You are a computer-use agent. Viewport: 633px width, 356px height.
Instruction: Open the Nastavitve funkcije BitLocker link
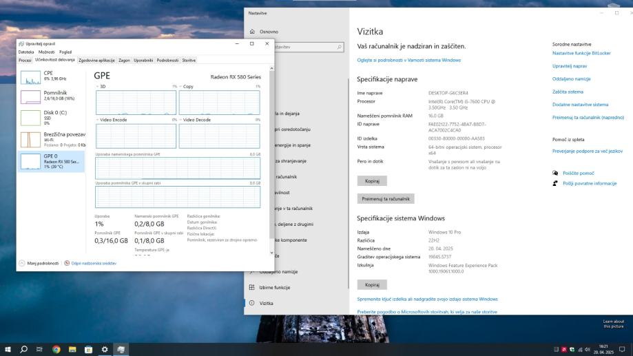tap(582, 53)
